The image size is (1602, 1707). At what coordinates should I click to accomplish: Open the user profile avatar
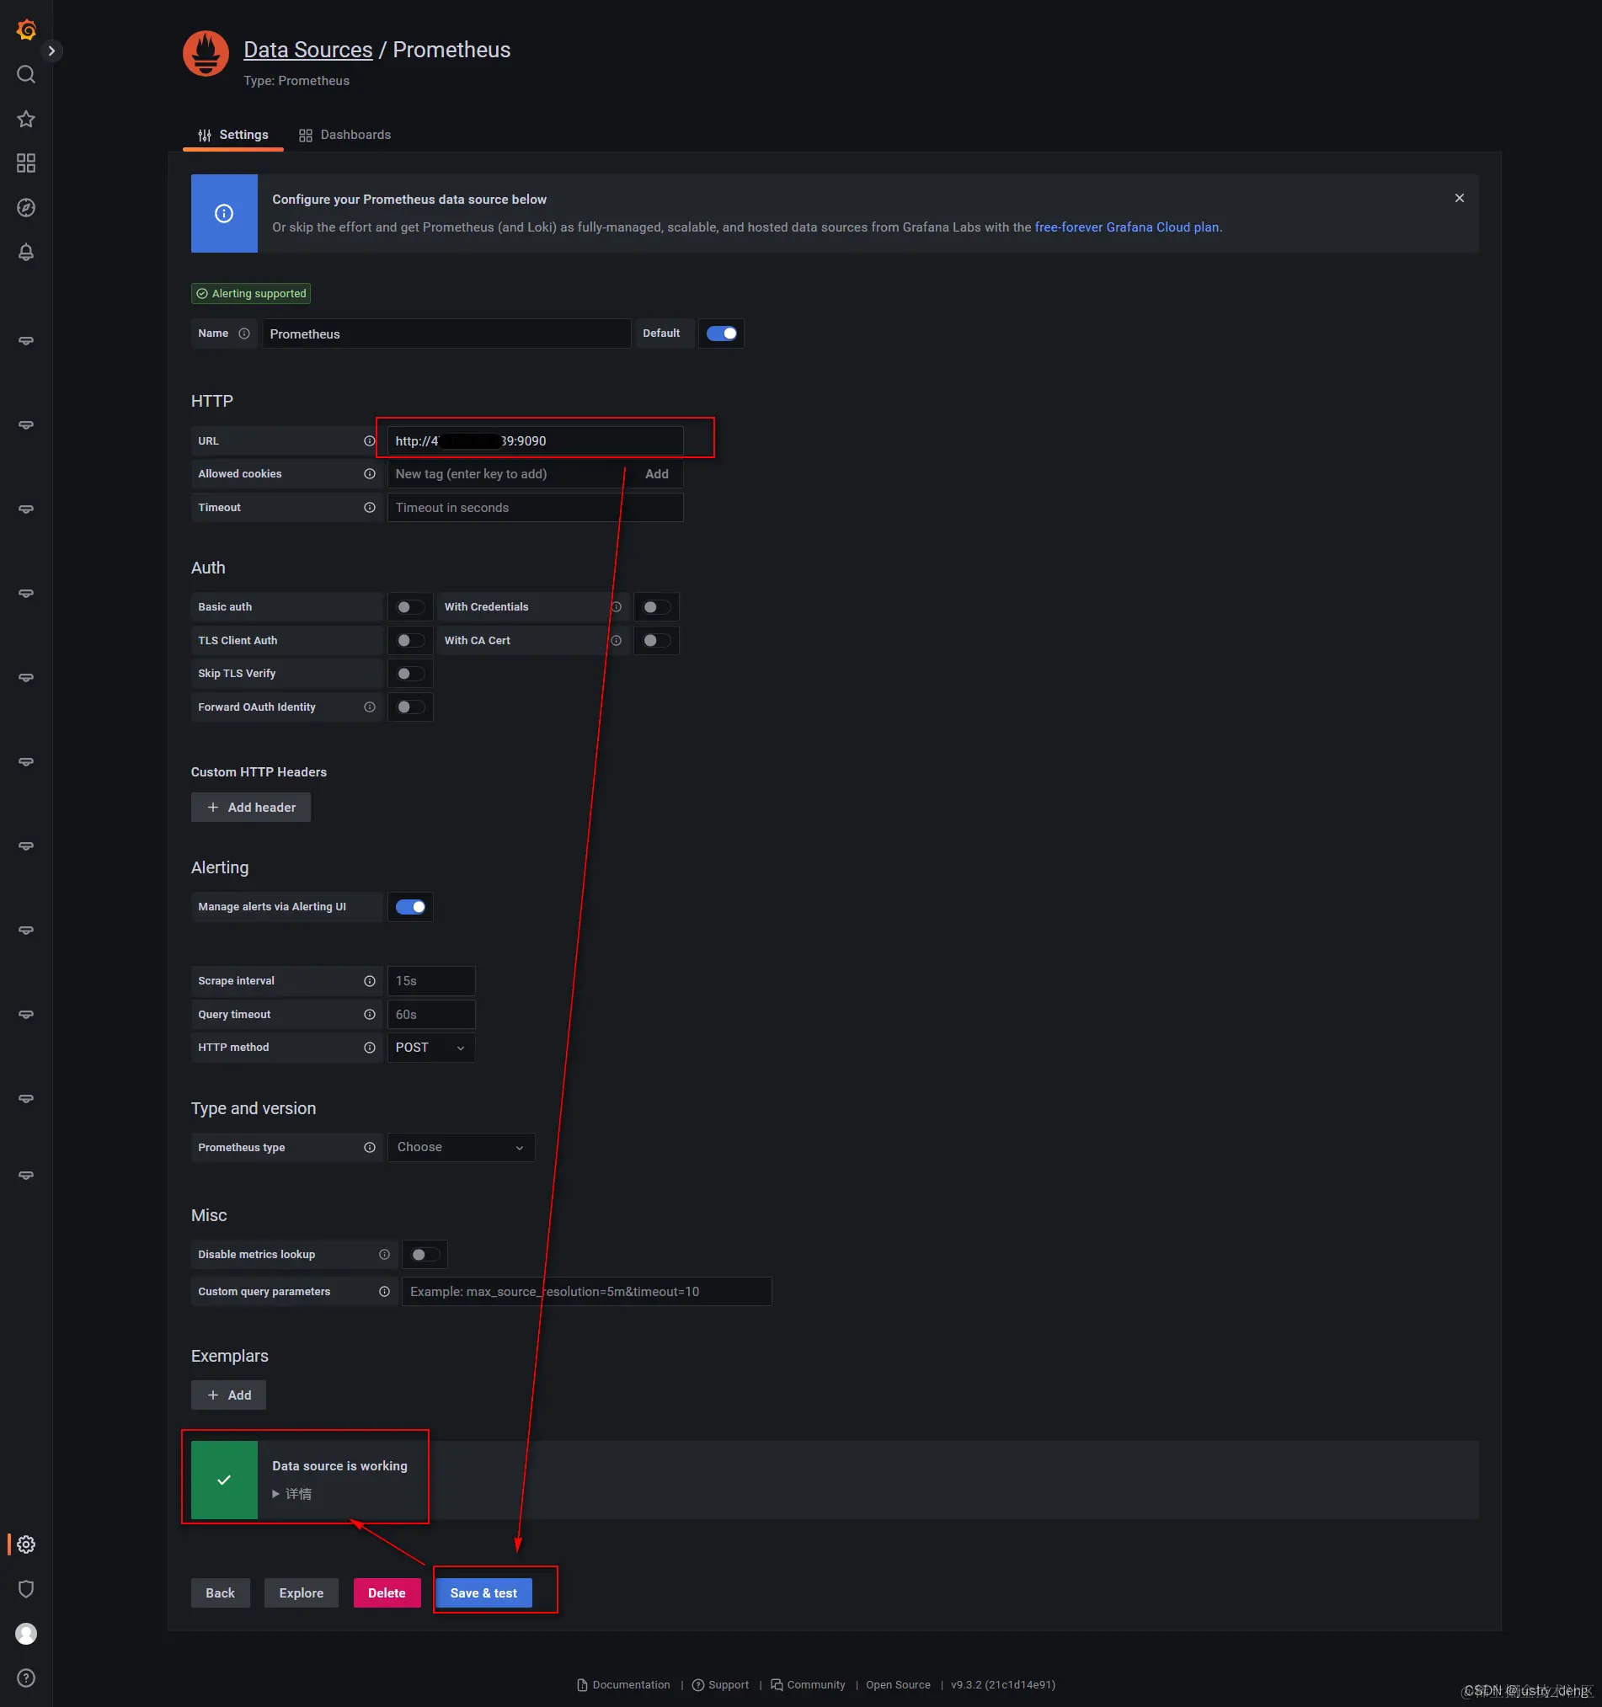[27, 1633]
